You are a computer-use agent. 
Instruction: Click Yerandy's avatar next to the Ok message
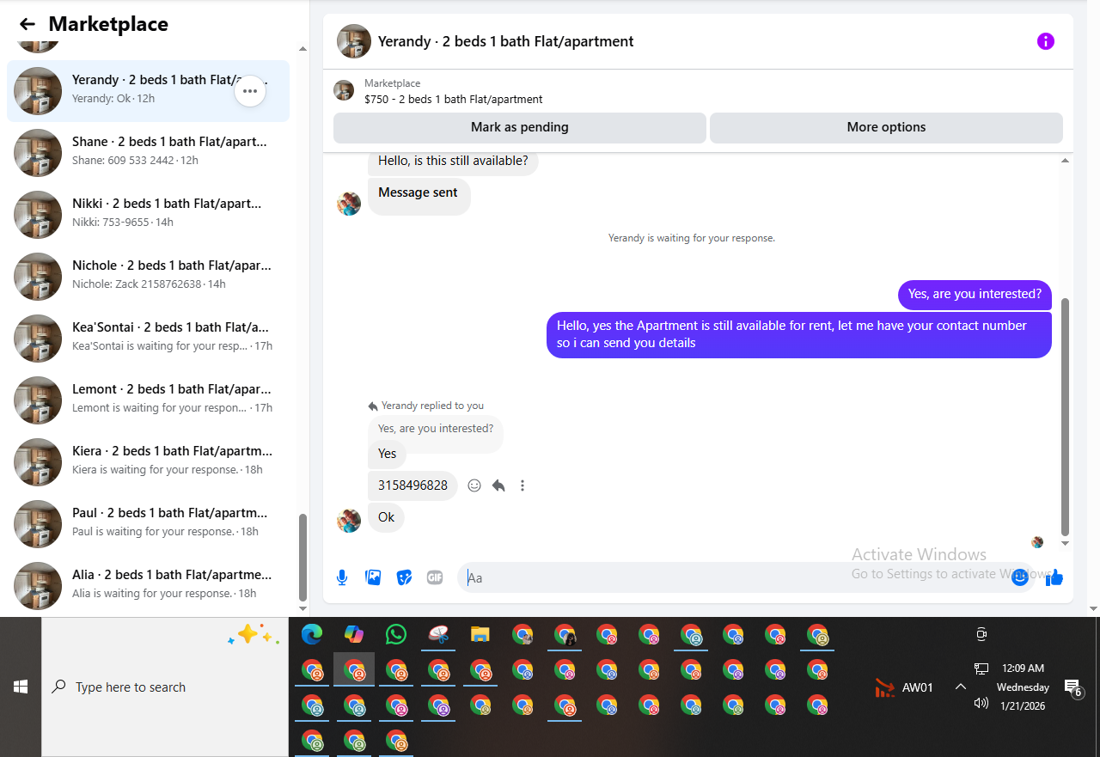click(349, 521)
